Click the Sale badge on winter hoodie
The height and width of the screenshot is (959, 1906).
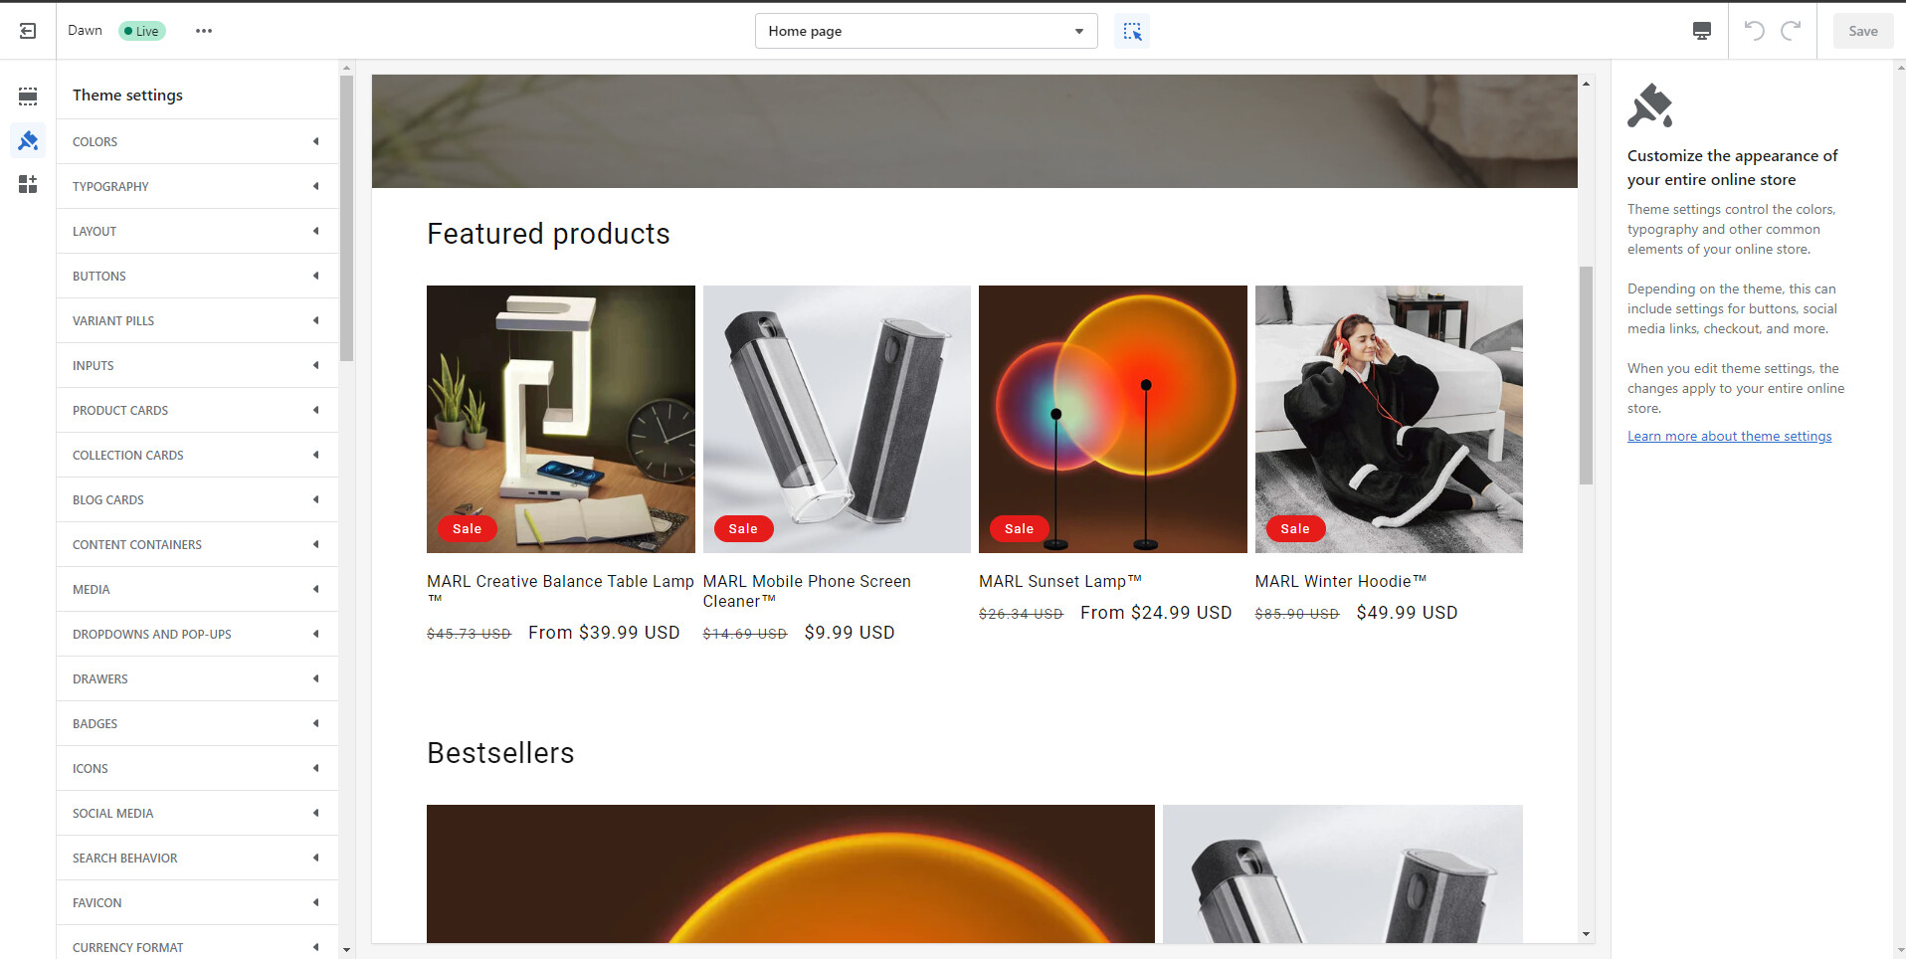click(x=1295, y=528)
